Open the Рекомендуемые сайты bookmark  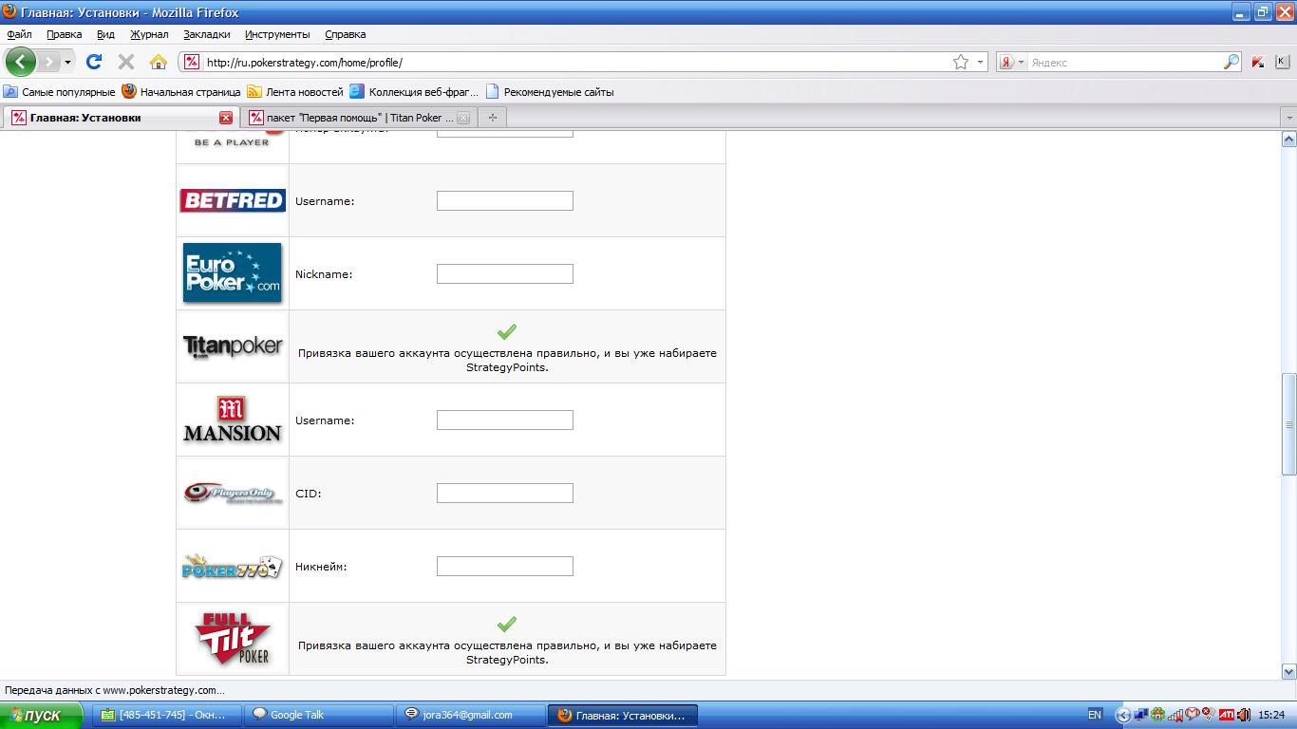tap(550, 92)
